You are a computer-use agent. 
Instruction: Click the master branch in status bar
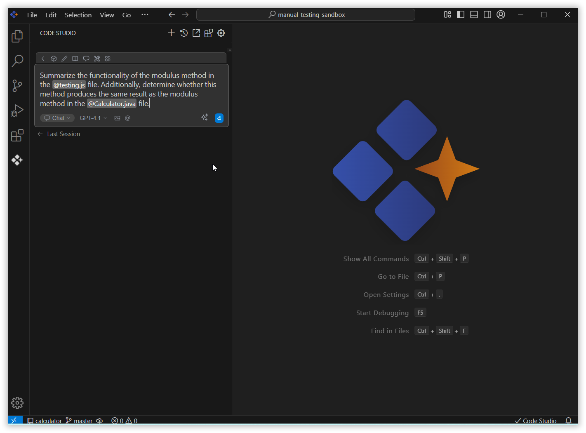(79, 421)
